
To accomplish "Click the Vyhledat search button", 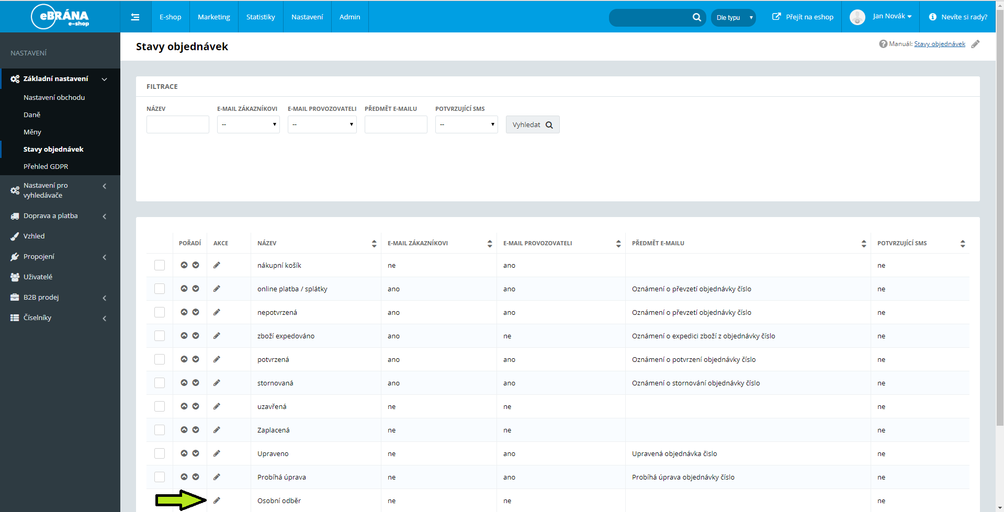I will coord(533,124).
